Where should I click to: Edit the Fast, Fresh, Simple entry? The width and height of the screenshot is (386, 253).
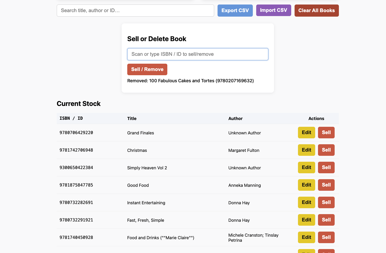click(x=306, y=220)
